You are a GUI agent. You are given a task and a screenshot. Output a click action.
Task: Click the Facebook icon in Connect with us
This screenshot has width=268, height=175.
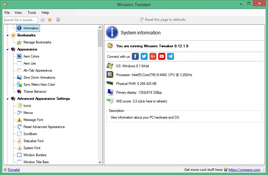(x=135, y=56)
